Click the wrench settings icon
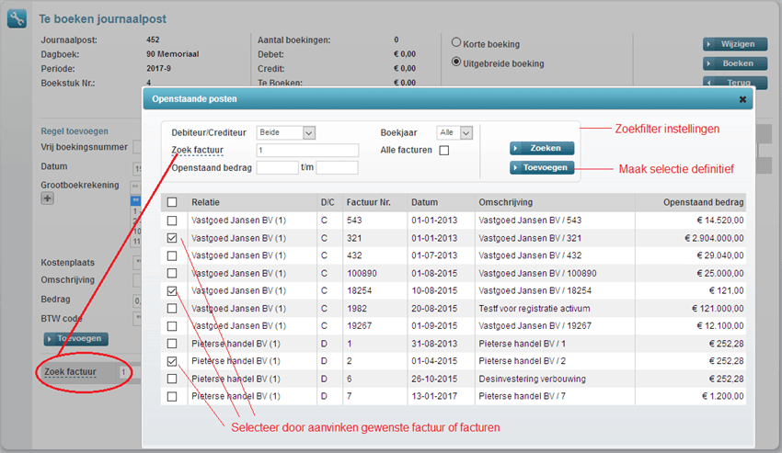Image resolution: width=782 pixels, height=453 pixels. pyautogui.click(x=17, y=19)
